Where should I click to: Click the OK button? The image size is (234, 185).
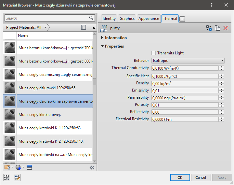(180, 178)
